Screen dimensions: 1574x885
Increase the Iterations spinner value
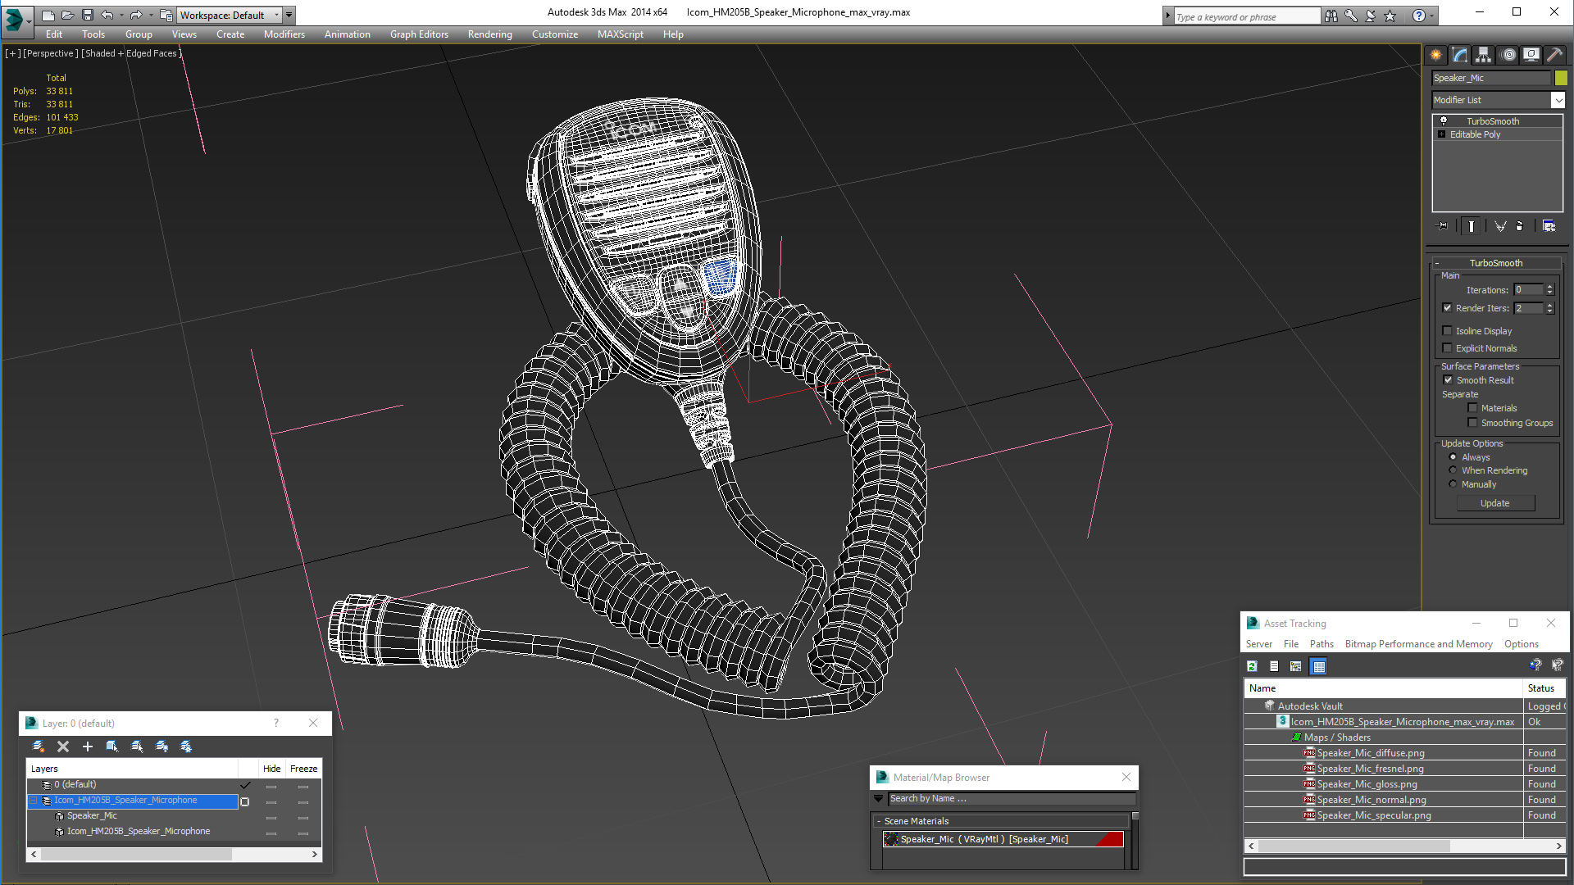[x=1550, y=287]
